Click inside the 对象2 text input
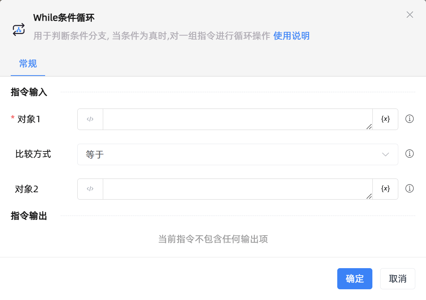This screenshot has height=300, width=426. pyautogui.click(x=237, y=189)
